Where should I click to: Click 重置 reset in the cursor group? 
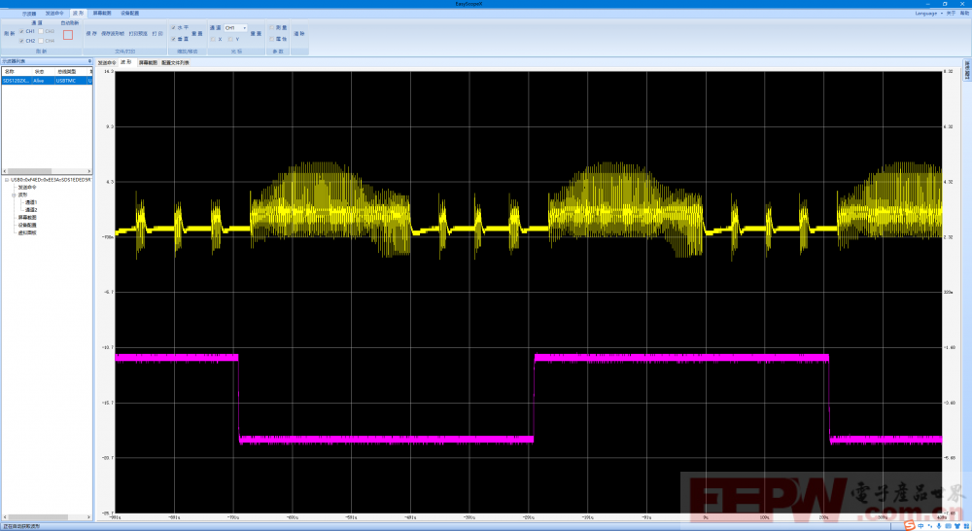tap(256, 33)
